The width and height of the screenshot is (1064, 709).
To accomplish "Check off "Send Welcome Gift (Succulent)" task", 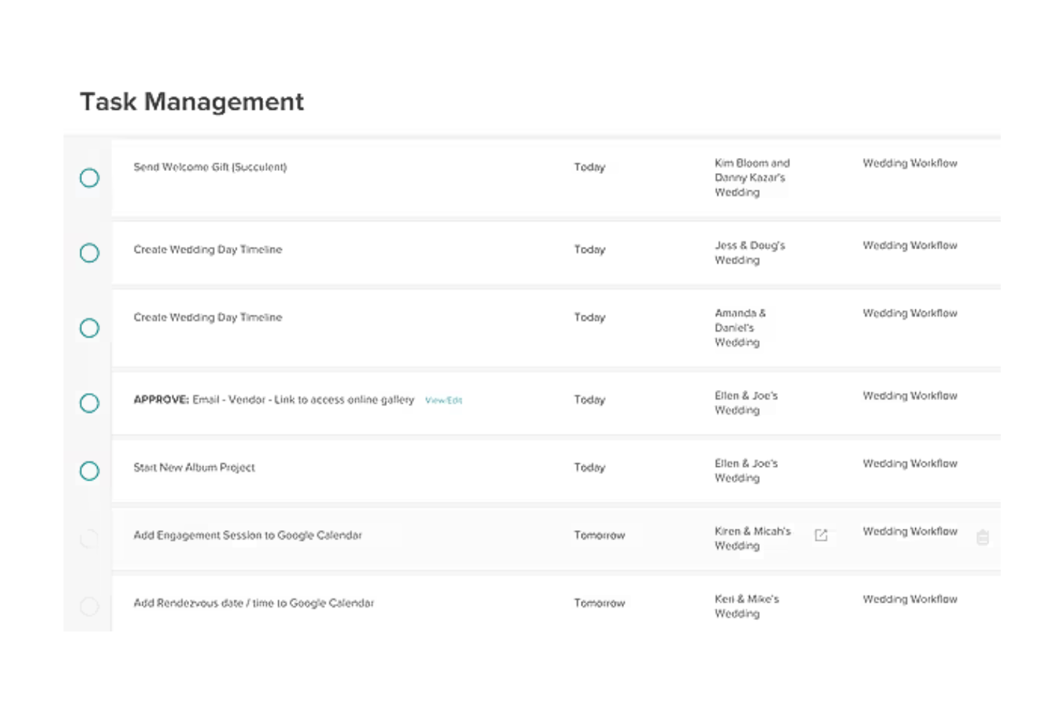I will [x=89, y=177].
